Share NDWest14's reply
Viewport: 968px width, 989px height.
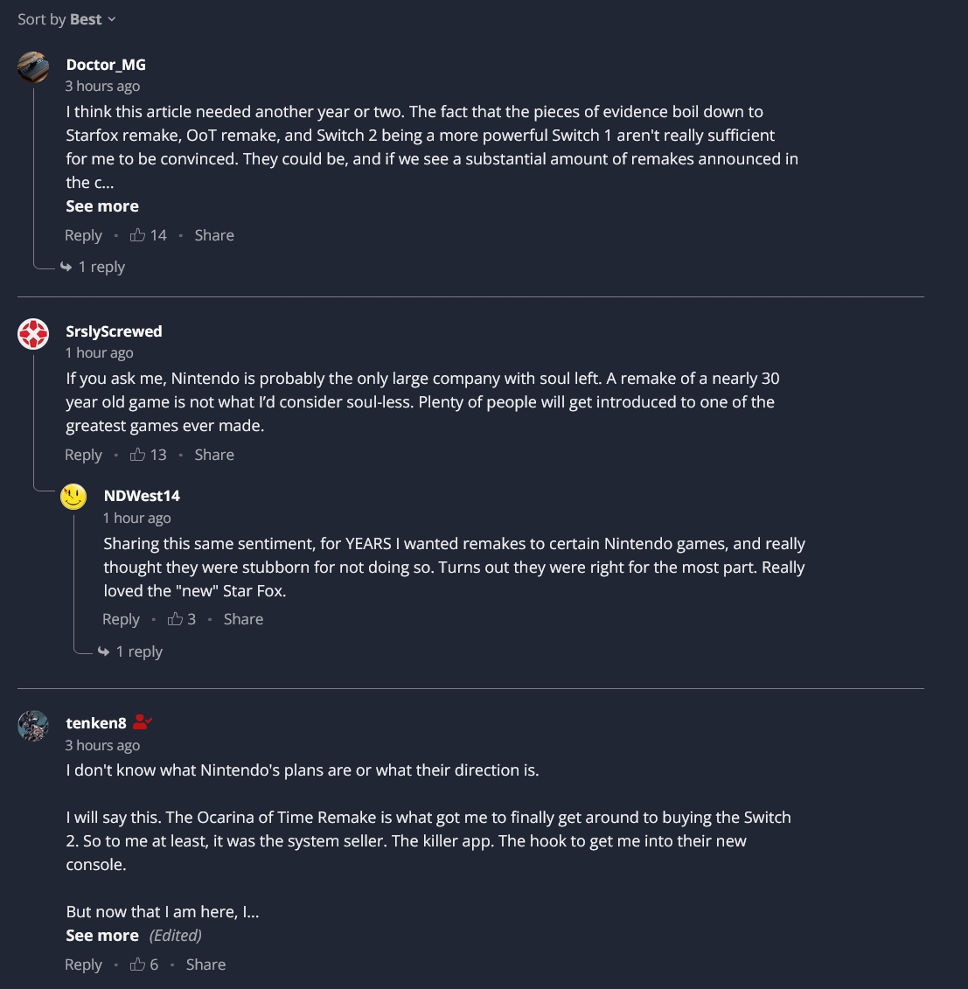tap(243, 619)
